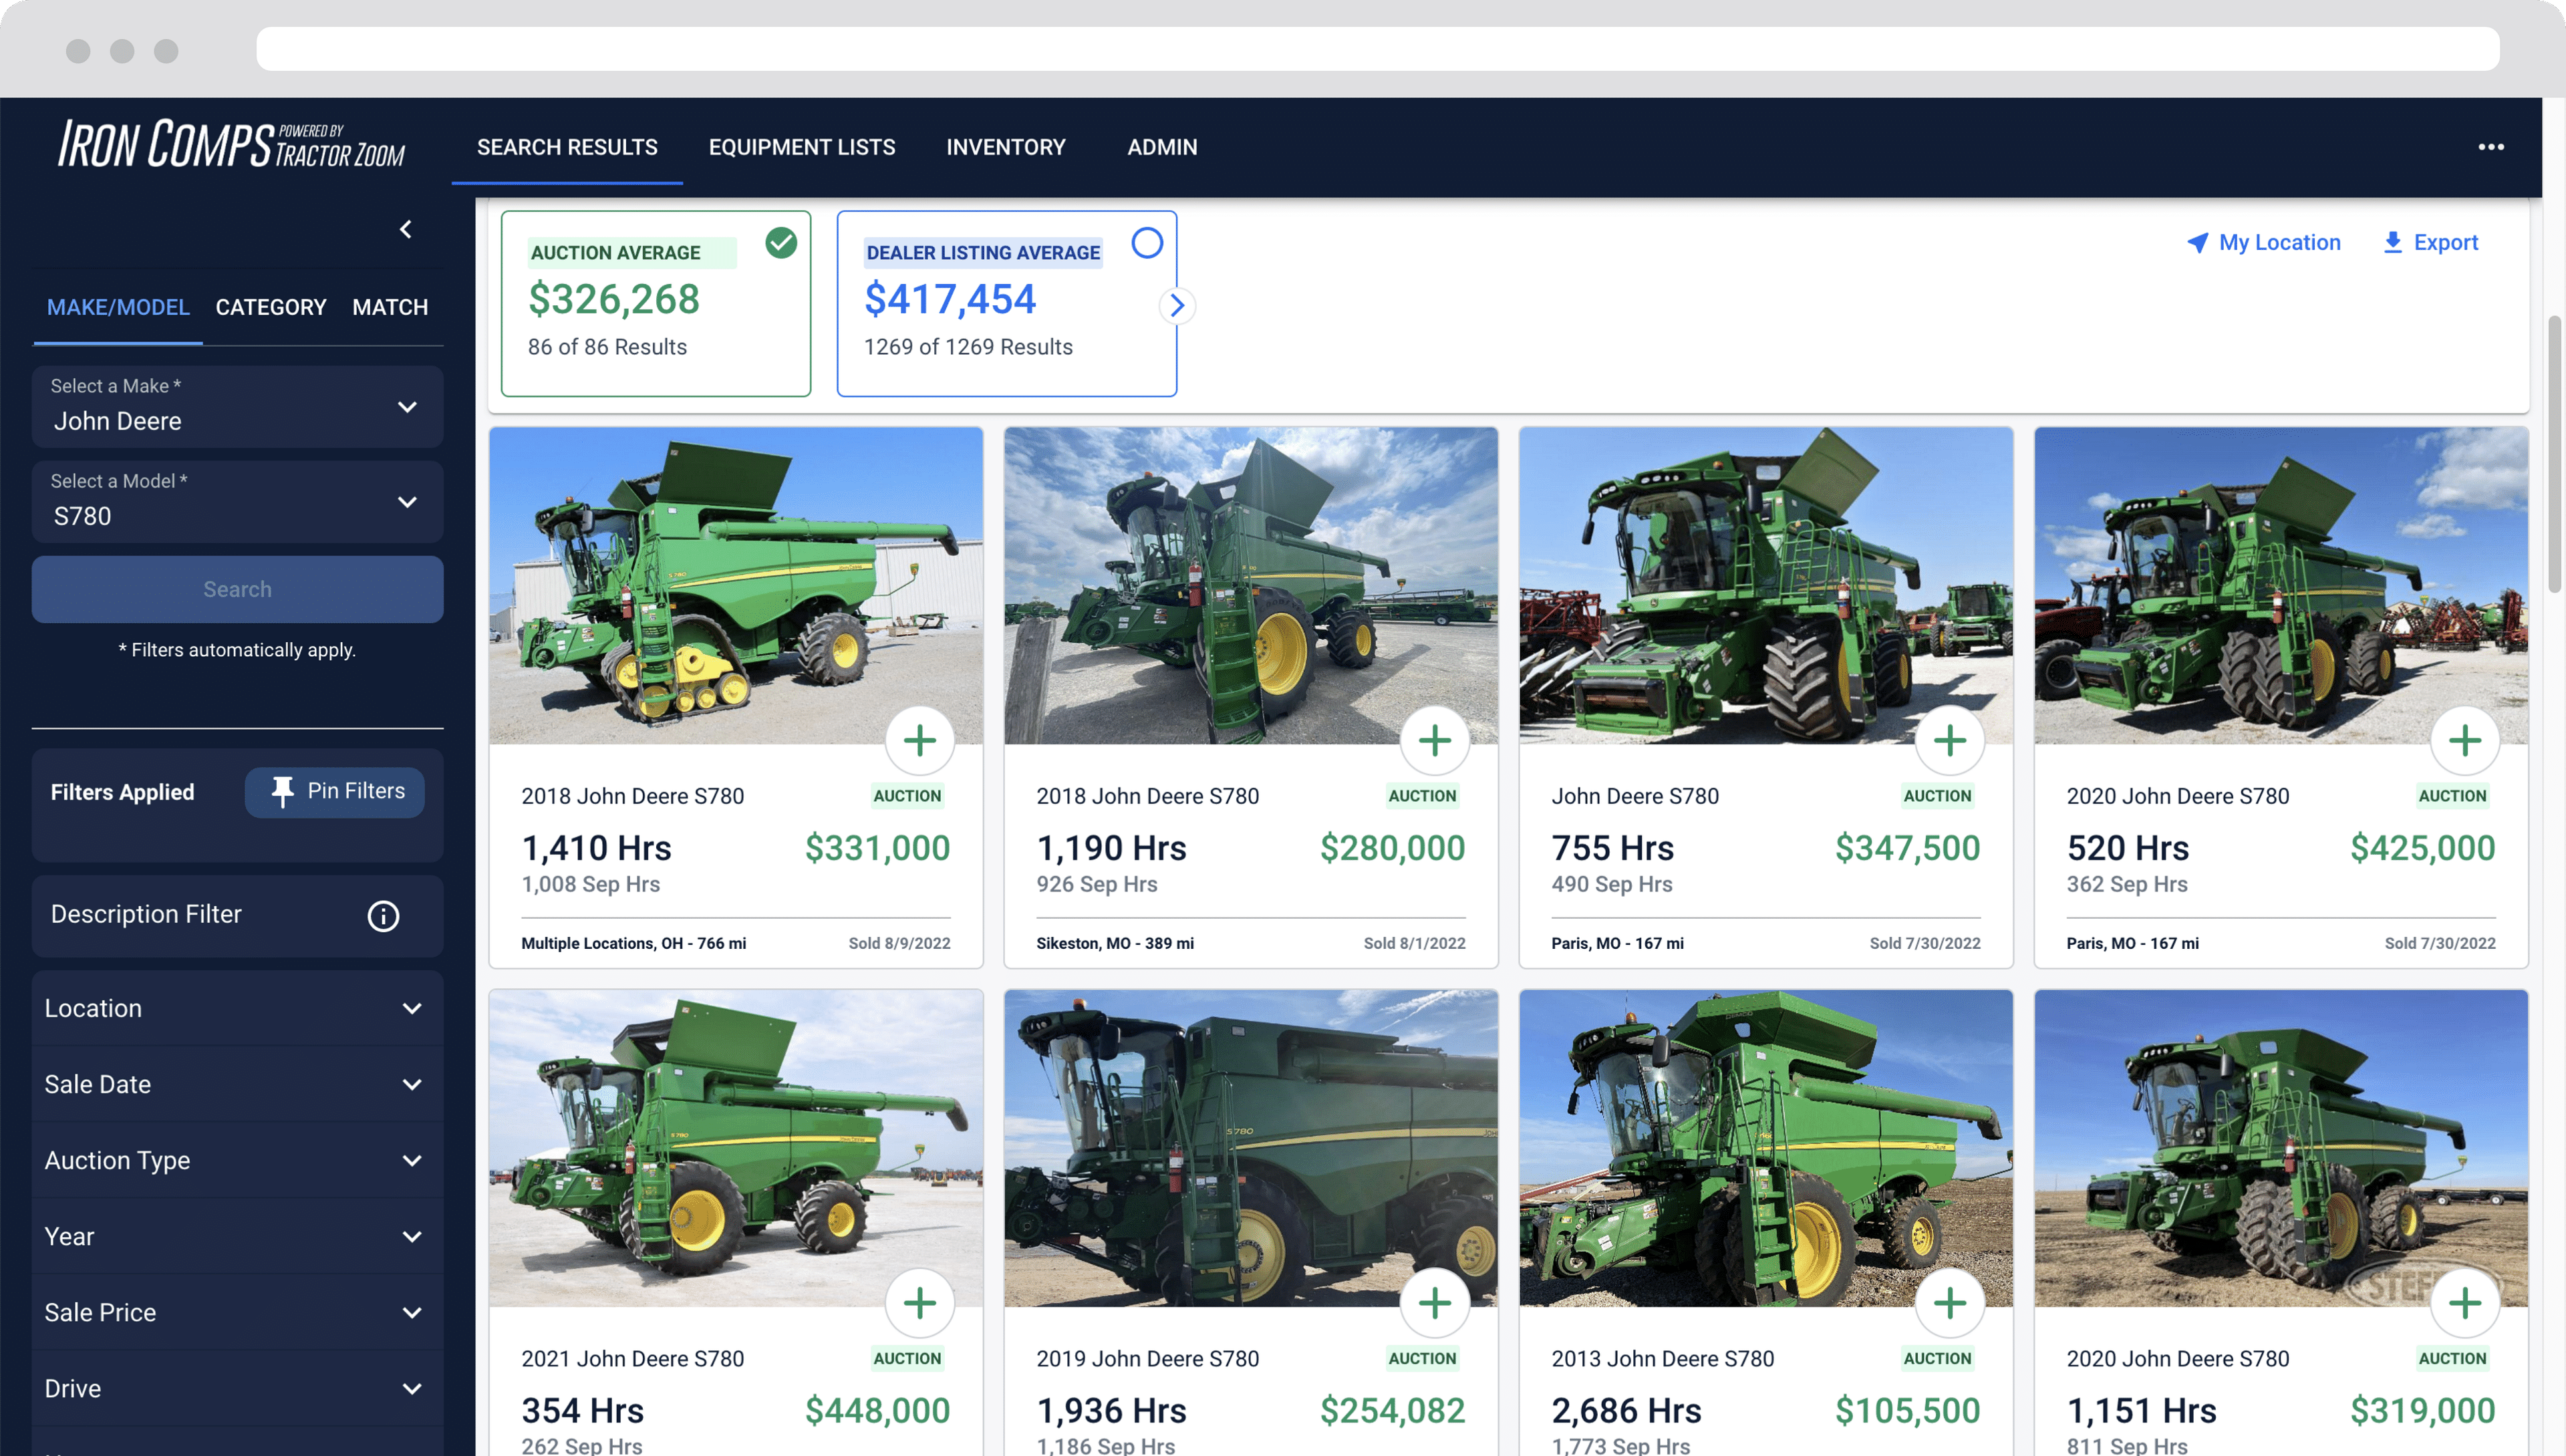The image size is (2566, 1456).
Task: Click the AUCTION badge on 2021 S780
Action: 907,1358
